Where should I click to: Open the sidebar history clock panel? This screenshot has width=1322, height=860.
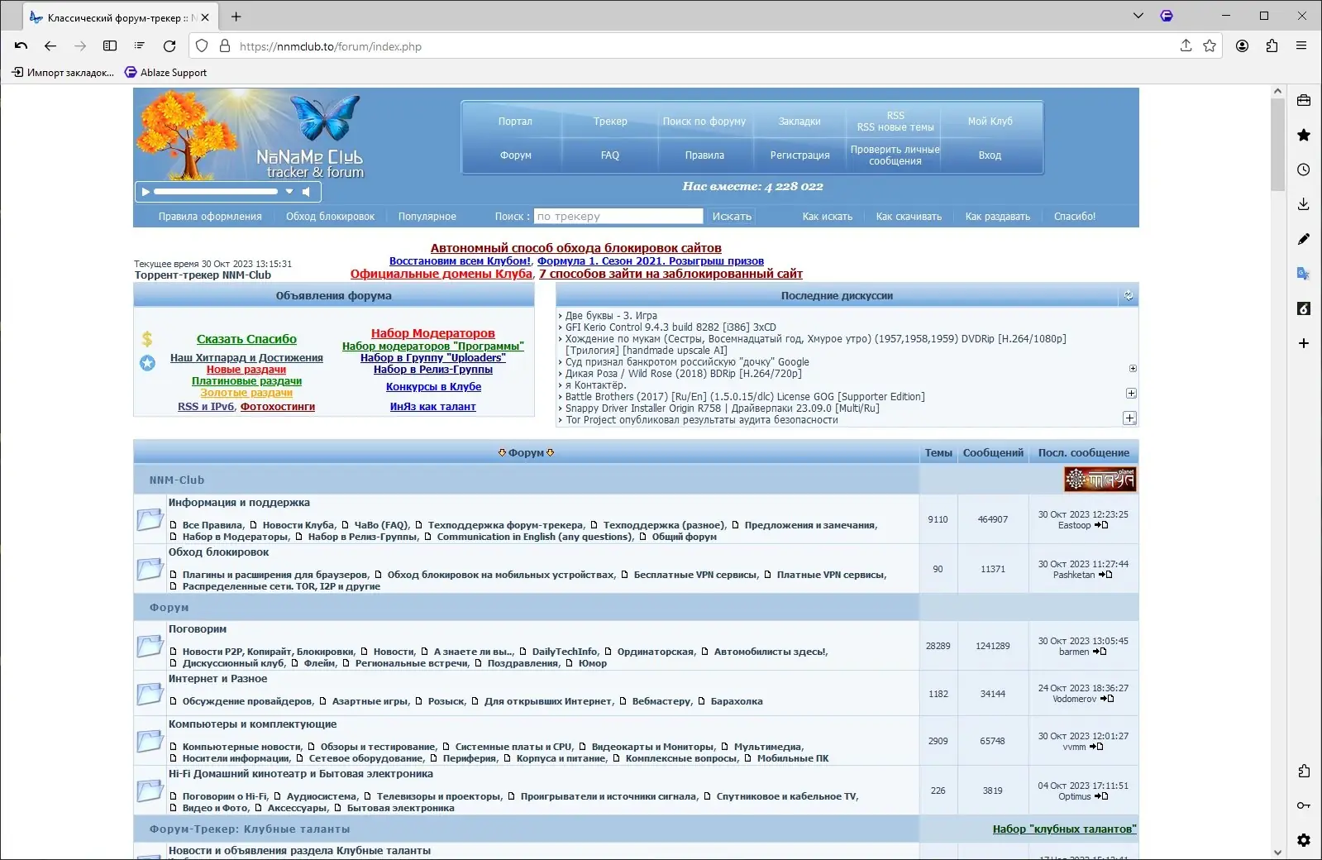click(x=1304, y=170)
